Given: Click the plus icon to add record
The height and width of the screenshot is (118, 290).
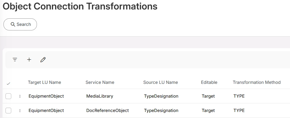Looking at the screenshot, I should (x=29, y=60).
